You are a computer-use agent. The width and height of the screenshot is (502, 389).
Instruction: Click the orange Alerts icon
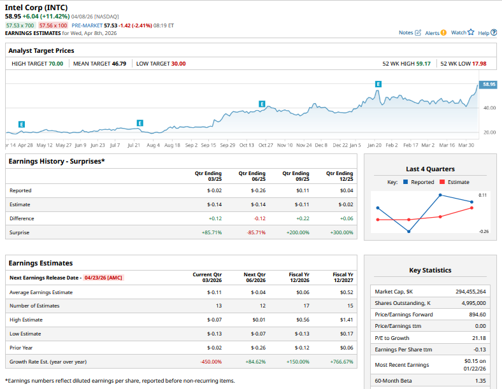click(443, 32)
